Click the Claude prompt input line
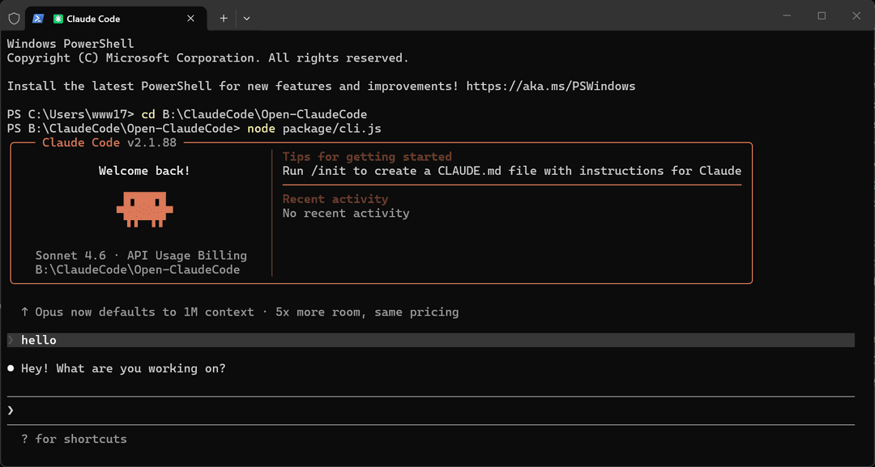The height and width of the screenshot is (467, 875). (431, 410)
